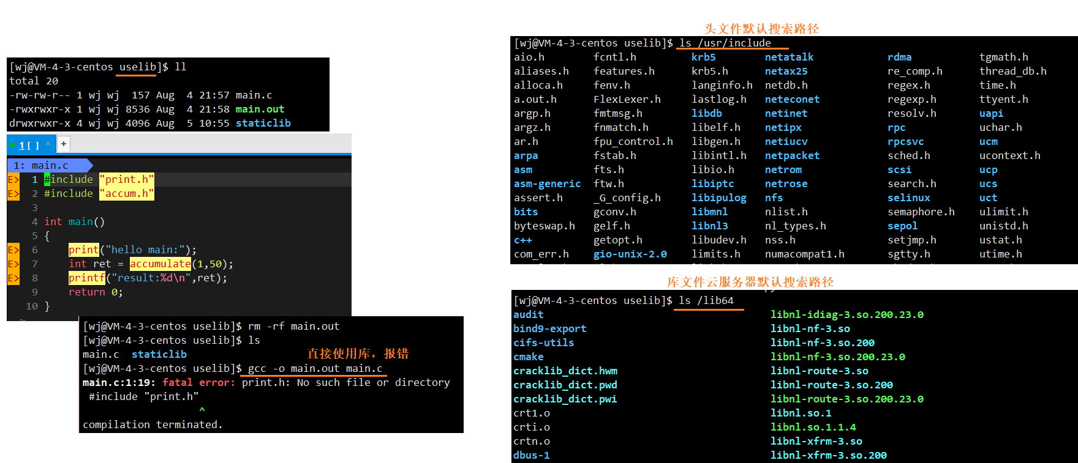Click 'total 20' in the ll output

tap(34, 81)
